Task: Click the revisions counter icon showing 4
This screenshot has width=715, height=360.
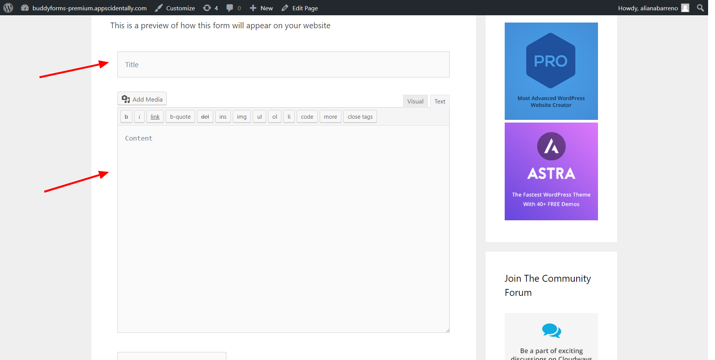Action: (x=207, y=8)
